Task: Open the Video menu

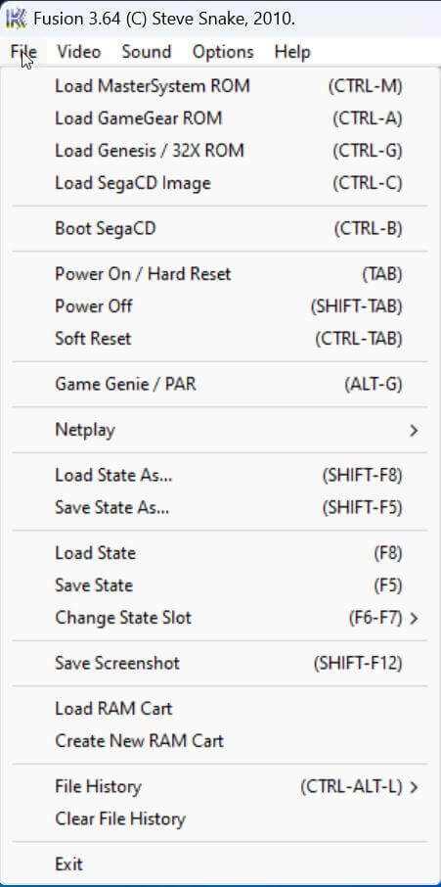Action: pos(79,52)
